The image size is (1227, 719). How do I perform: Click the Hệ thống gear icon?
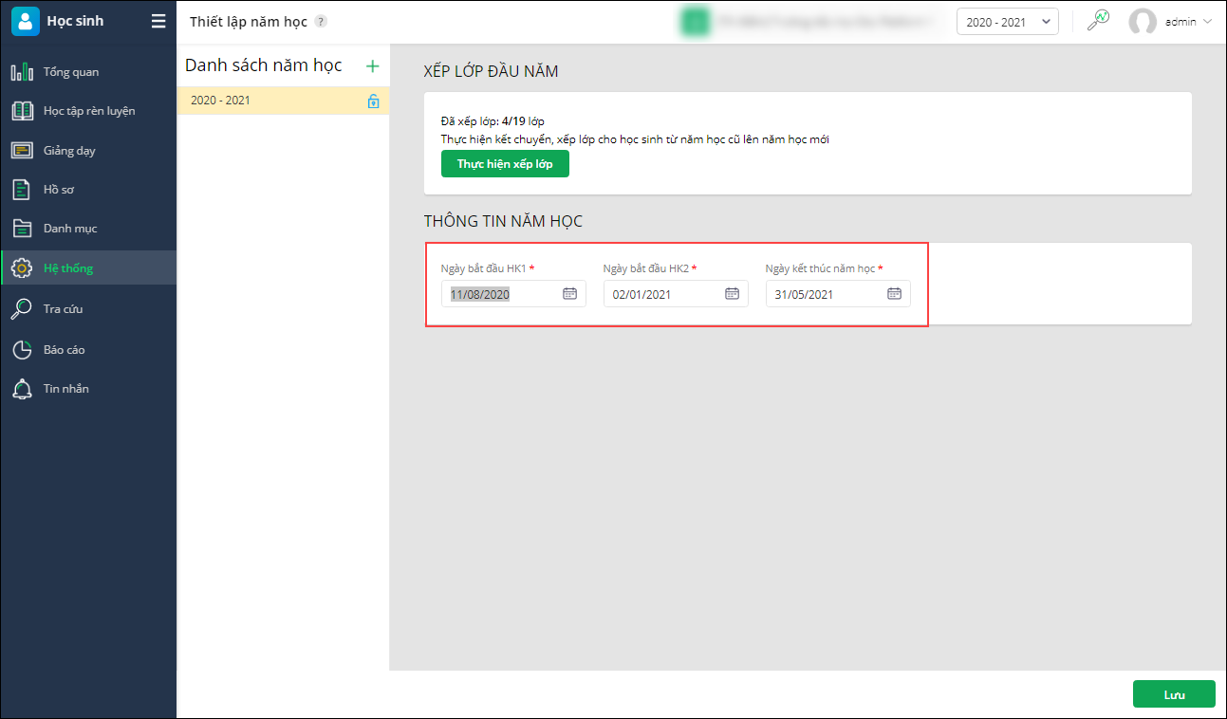(22, 268)
